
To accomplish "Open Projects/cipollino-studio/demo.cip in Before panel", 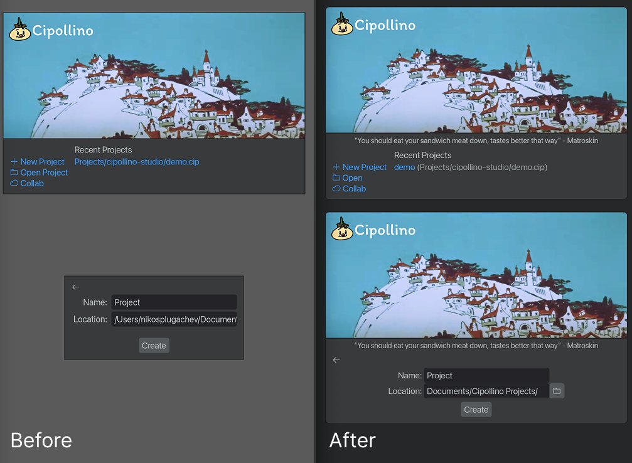I will 137,162.
